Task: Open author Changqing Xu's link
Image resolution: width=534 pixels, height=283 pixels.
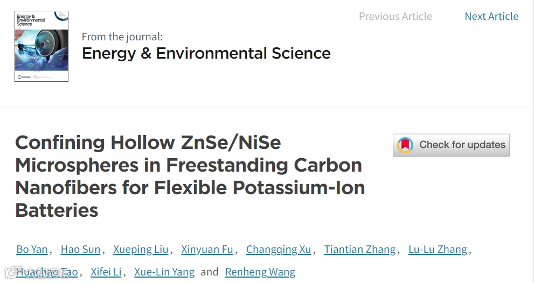Action: coord(279,249)
